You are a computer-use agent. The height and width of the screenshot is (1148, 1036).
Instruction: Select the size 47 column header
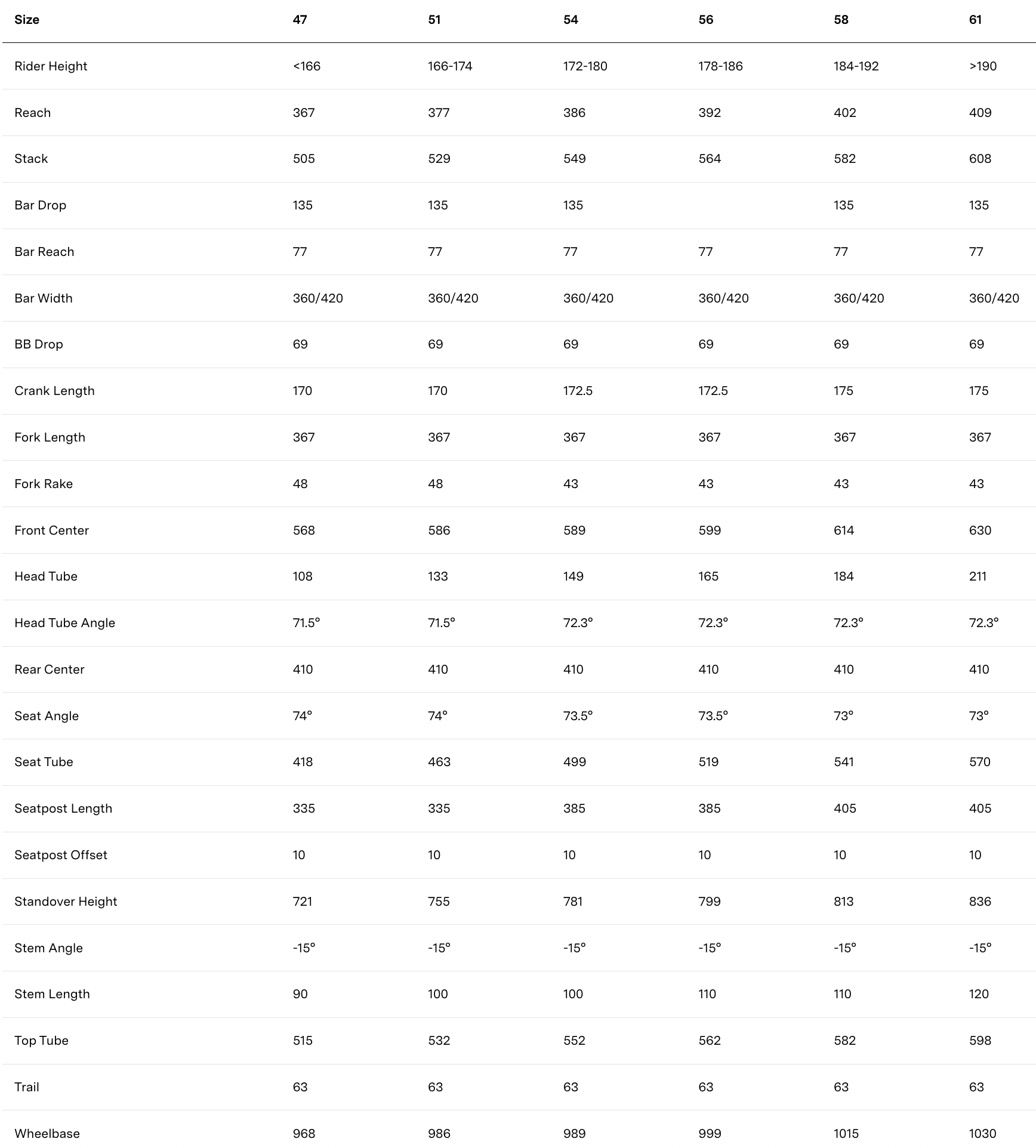tap(300, 20)
